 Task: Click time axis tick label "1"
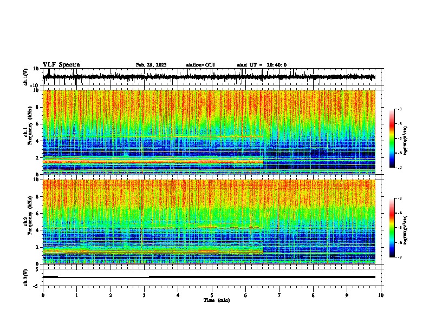pos(76,295)
